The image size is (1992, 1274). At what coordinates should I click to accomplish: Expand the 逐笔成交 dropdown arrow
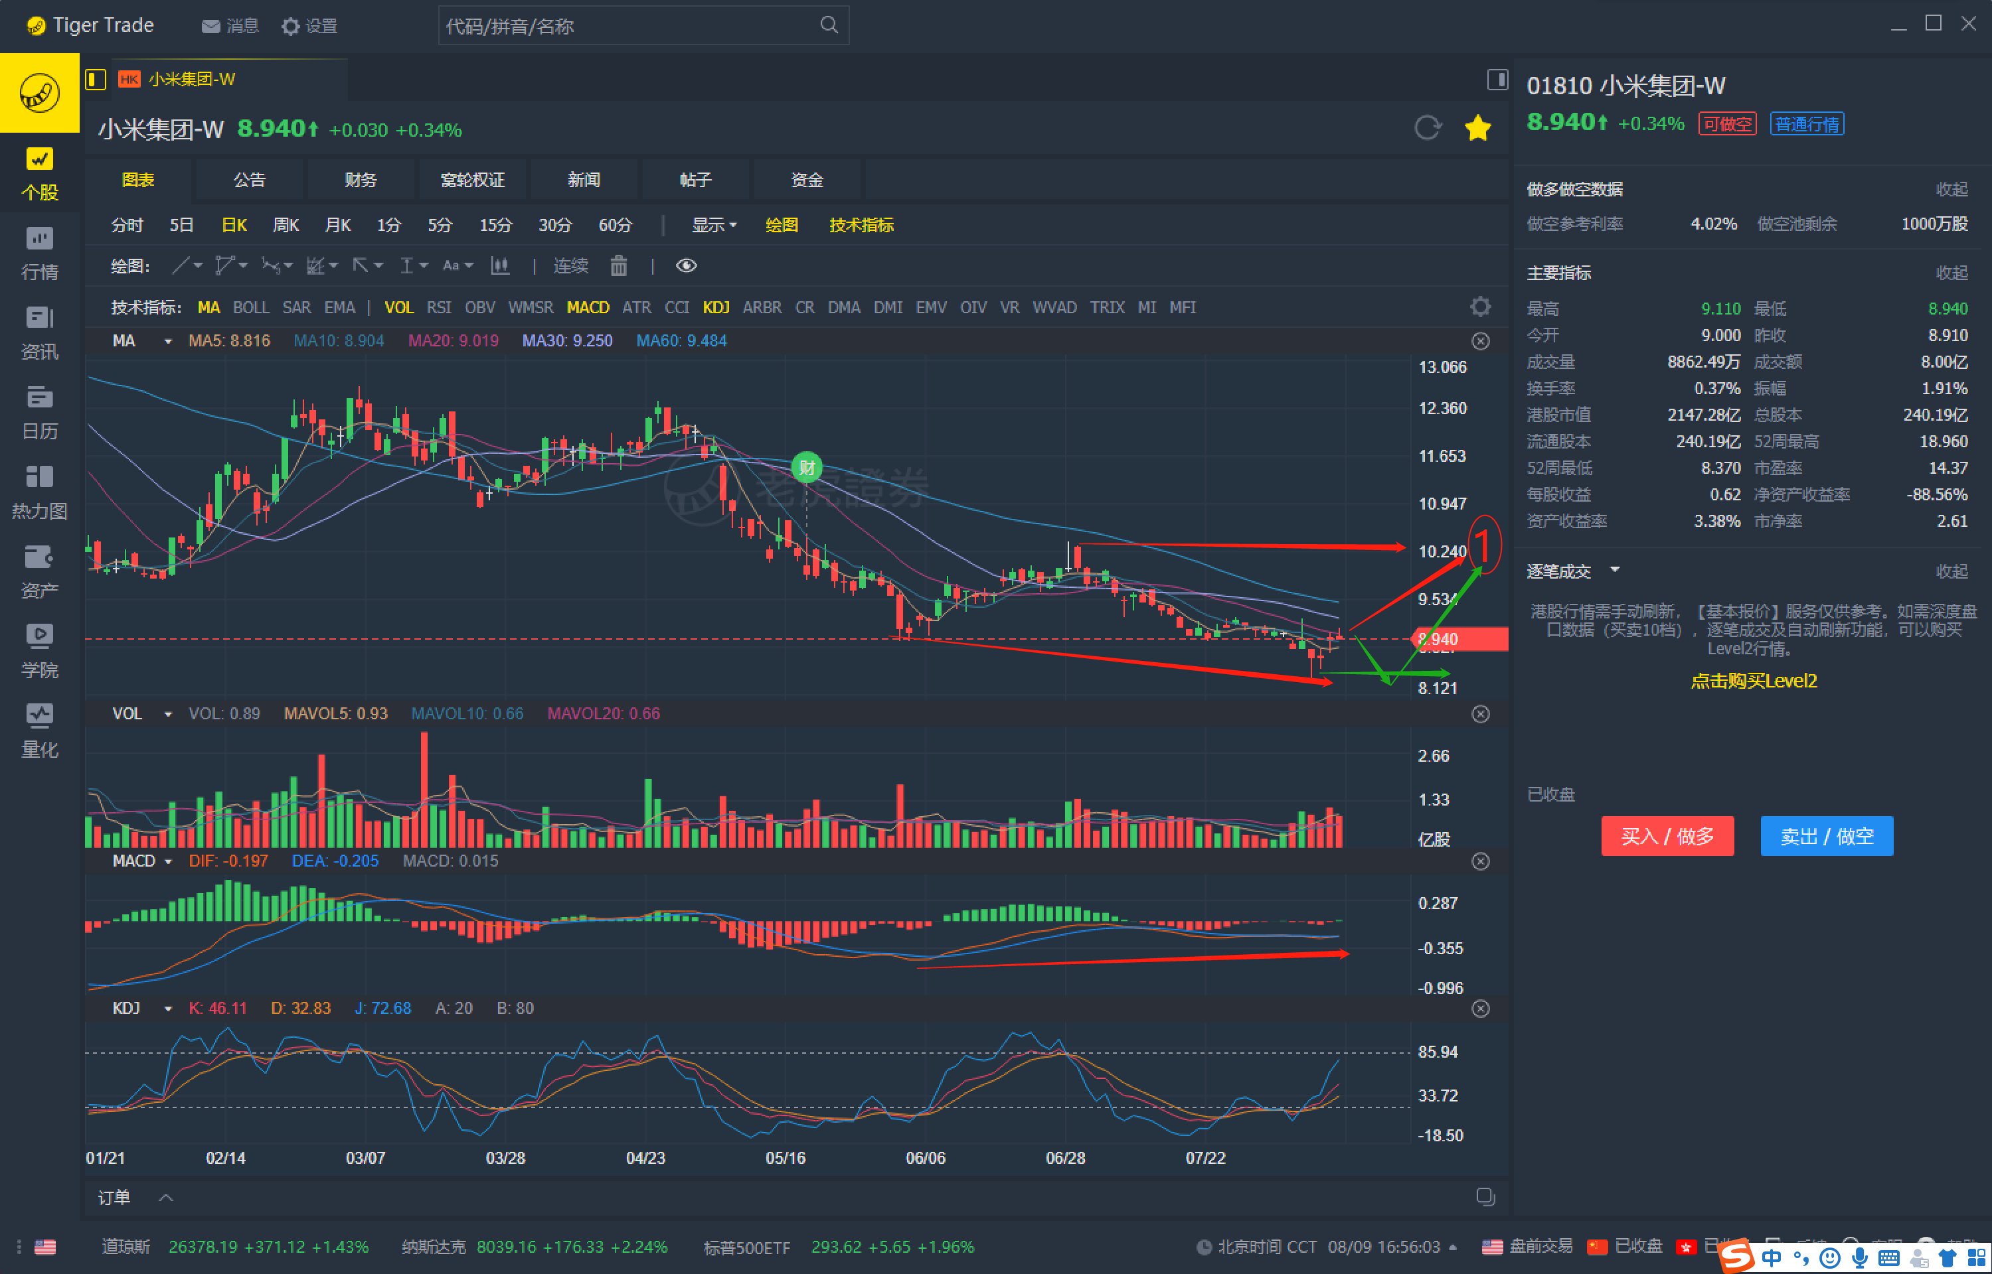tap(1614, 570)
